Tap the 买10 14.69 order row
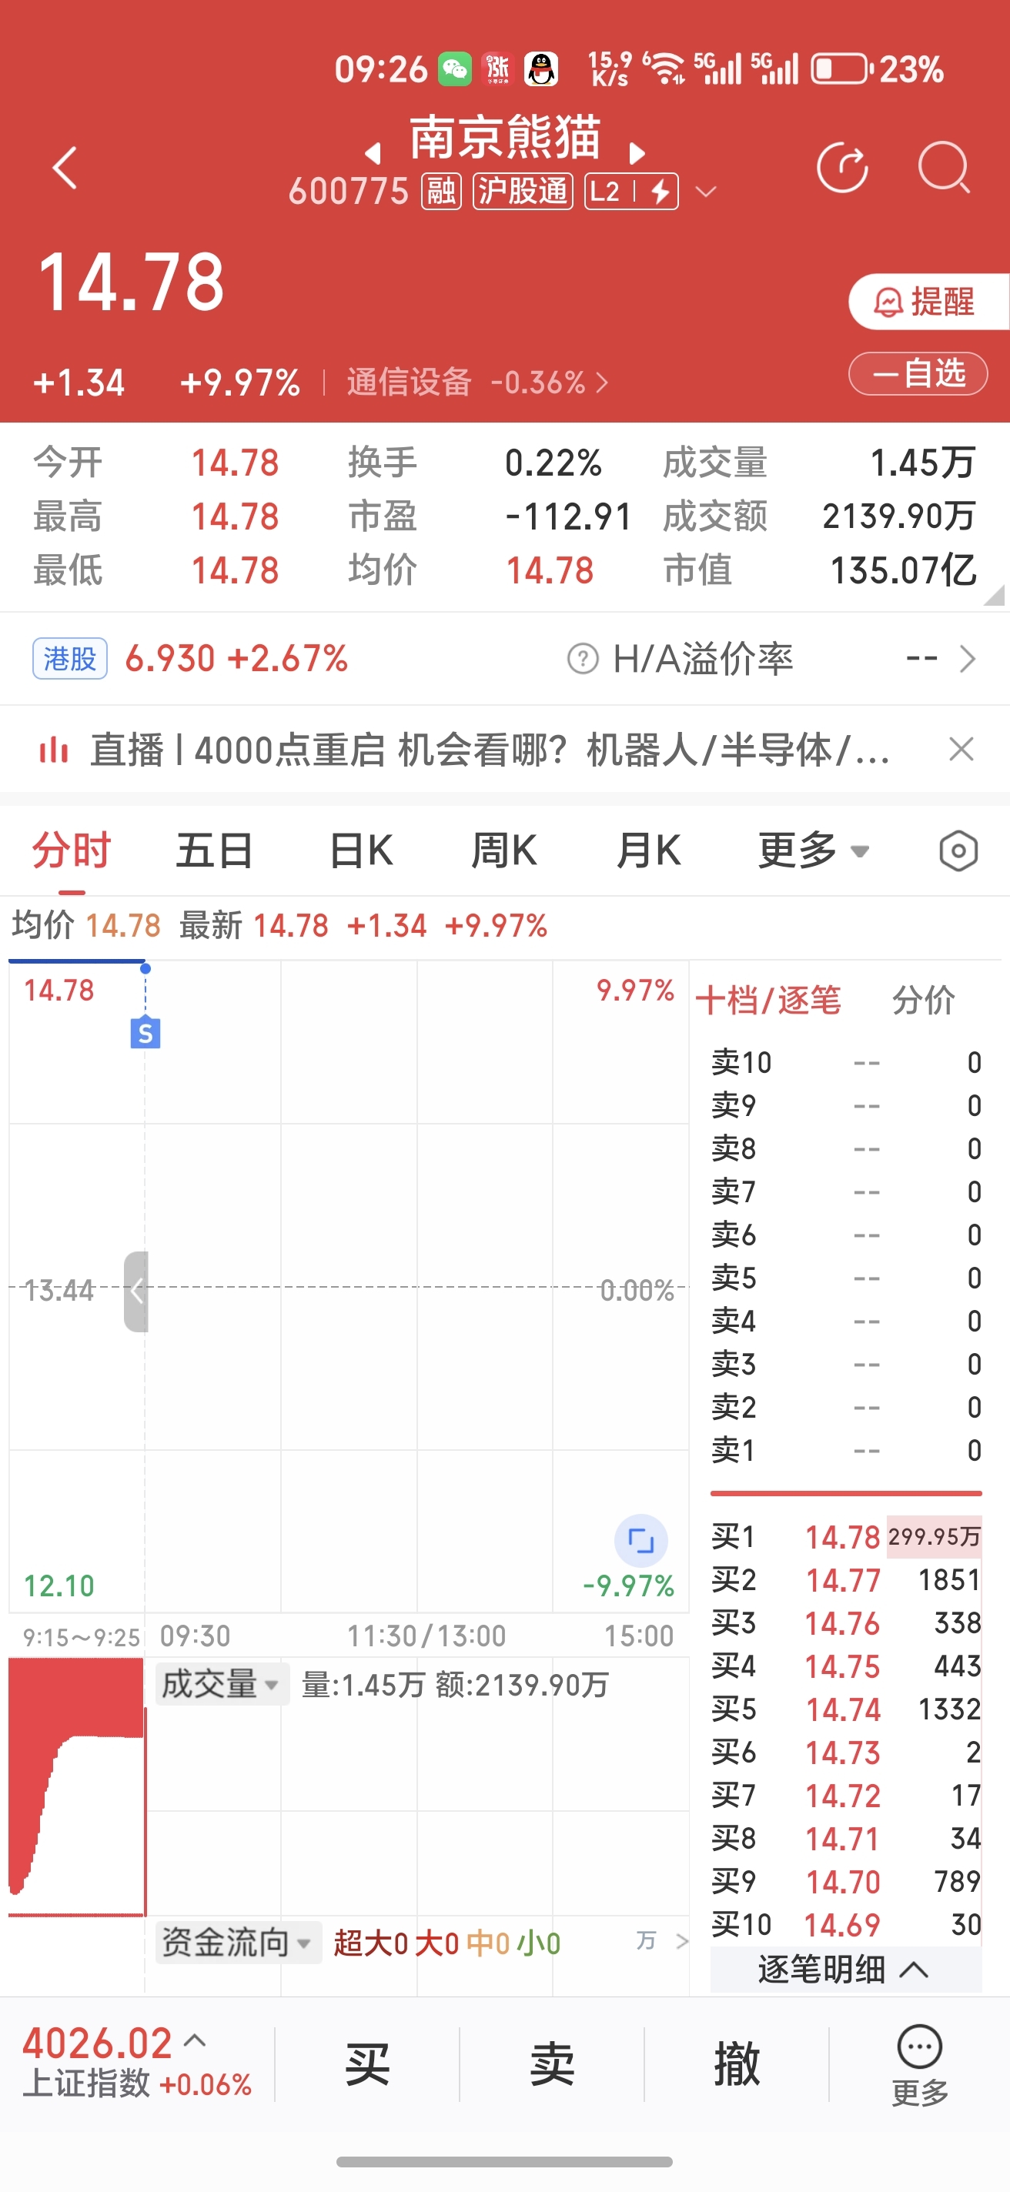The width and height of the screenshot is (1010, 2192). [846, 1925]
